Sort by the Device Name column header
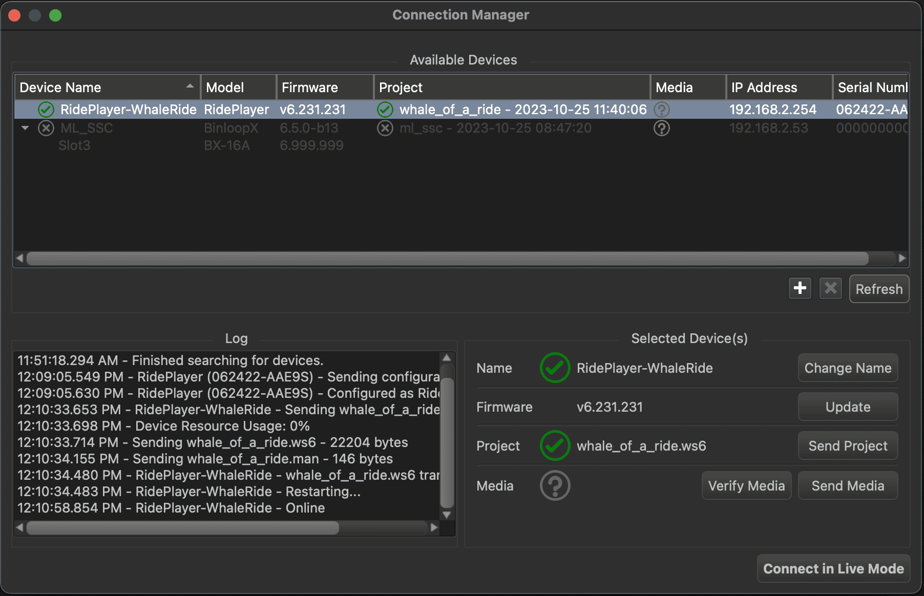The height and width of the screenshot is (596, 924). click(102, 88)
